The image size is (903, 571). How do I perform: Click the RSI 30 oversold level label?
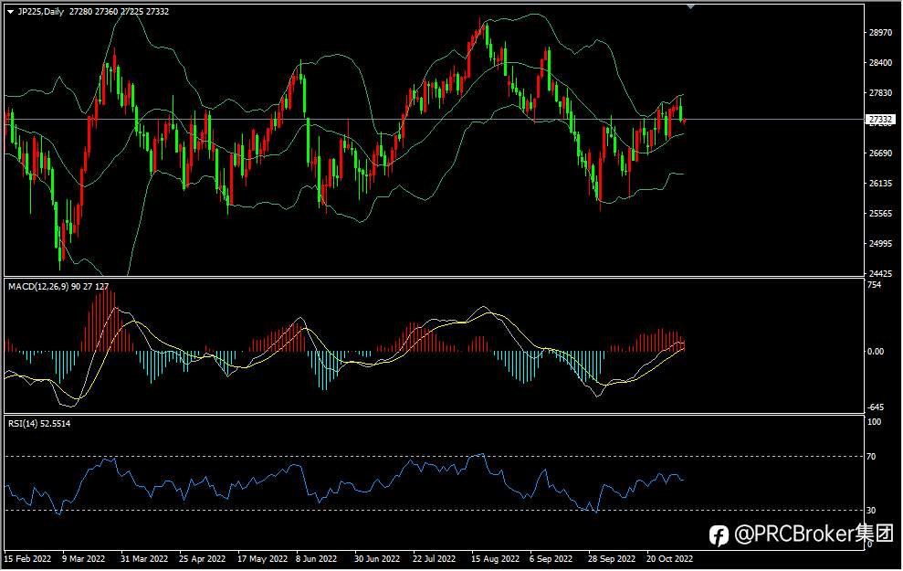[x=871, y=511]
